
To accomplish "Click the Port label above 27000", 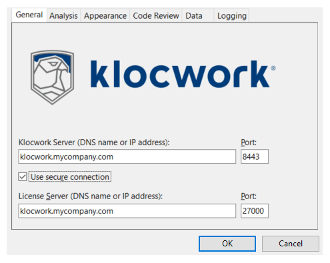I will point(249,196).
